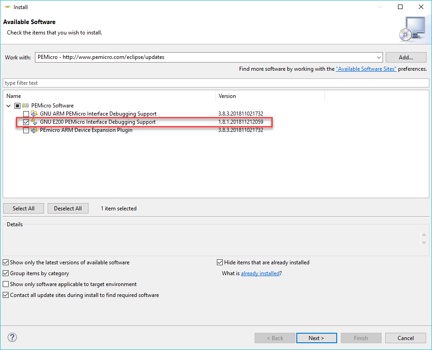Click the help question mark icon
This screenshot has height=350, width=432.
click(x=12, y=337)
